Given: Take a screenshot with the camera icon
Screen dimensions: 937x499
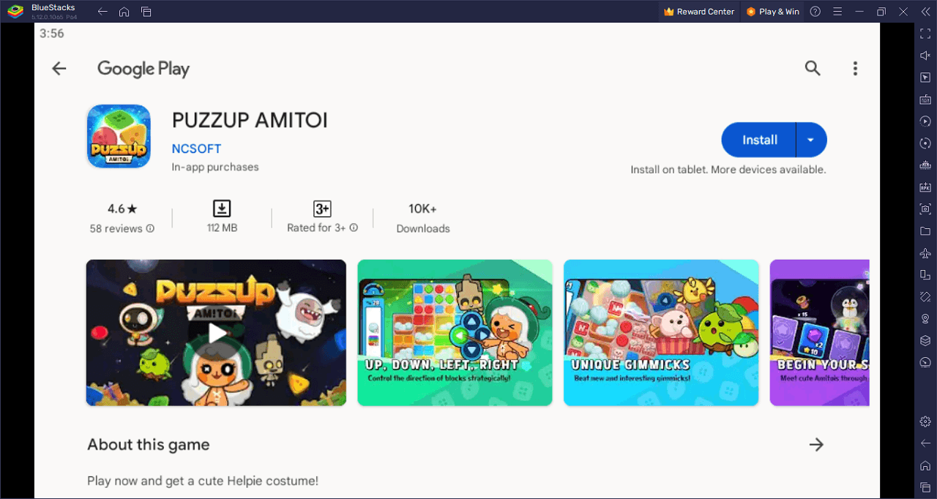Looking at the screenshot, I should pos(925,209).
